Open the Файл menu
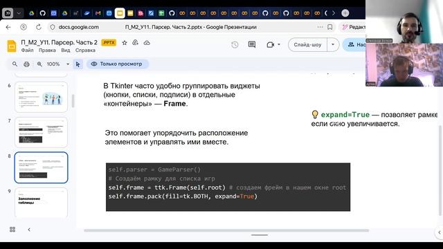Screen dimensions: 443x249 [27, 50]
